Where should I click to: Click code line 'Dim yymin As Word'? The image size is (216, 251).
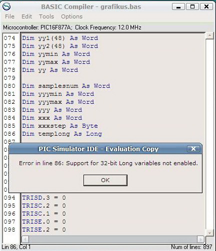56,54
